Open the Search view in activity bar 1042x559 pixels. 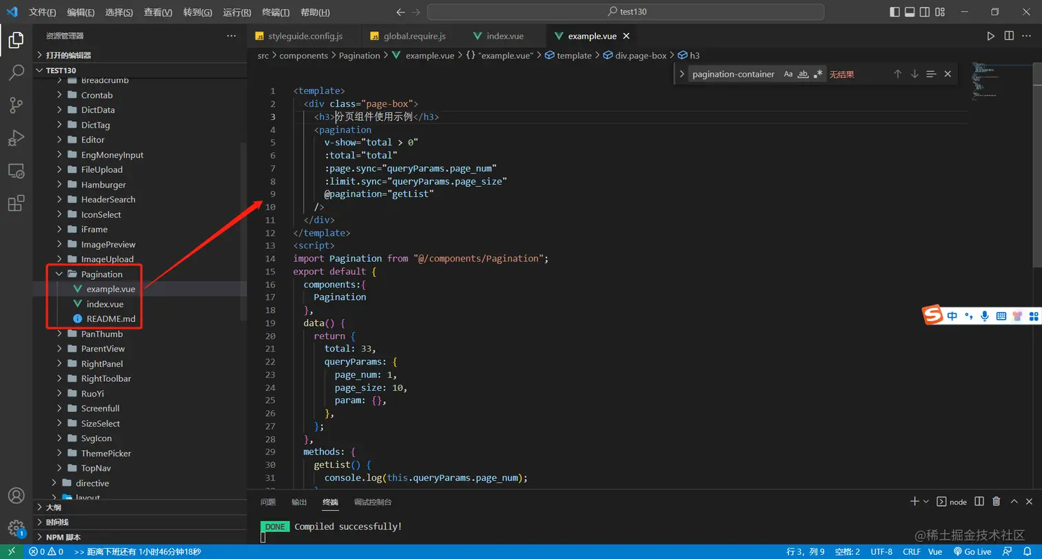(x=16, y=73)
